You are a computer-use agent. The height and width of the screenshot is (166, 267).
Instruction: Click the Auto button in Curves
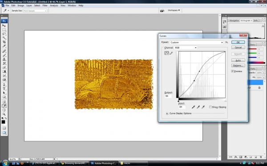pyautogui.click(x=238, y=60)
